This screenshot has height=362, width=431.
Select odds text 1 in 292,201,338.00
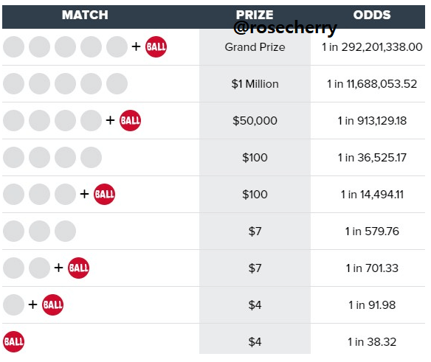coord(372,47)
